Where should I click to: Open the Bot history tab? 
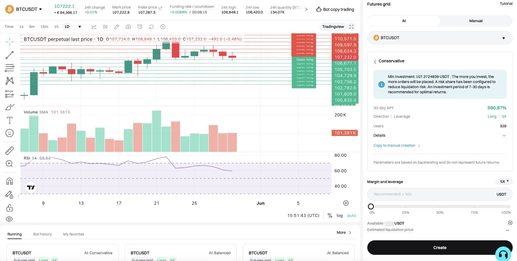coord(42,234)
